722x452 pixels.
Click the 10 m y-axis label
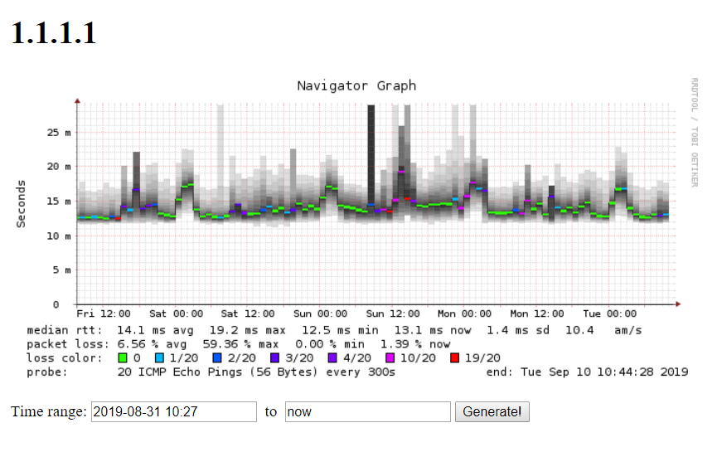coord(59,236)
